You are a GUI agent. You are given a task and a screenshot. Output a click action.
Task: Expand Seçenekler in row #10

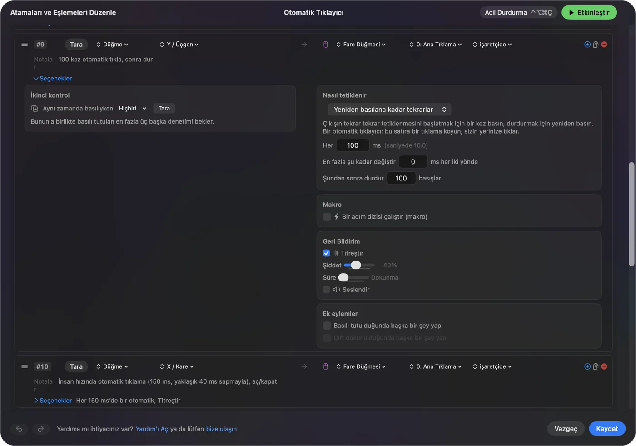(x=53, y=401)
